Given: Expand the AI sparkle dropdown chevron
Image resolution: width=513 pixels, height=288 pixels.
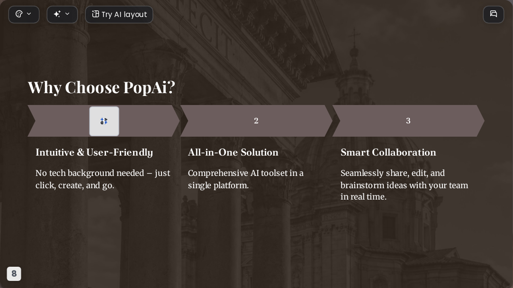Looking at the screenshot, I should click(x=67, y=14).
